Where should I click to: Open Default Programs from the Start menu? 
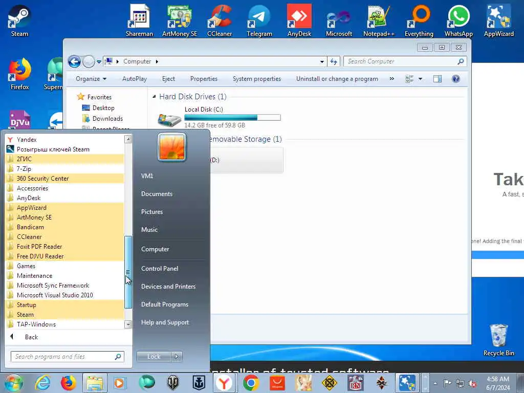164,304
